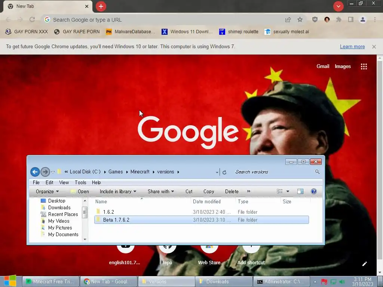This screenshot has height=287, width=383.
Task: Refresh the versions folder in Explorer
Action: tap(224, 172)
